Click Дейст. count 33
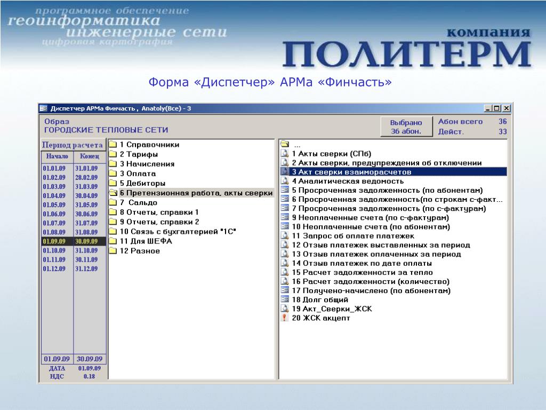This screenshot has width=546, height=410. point(502,131)
